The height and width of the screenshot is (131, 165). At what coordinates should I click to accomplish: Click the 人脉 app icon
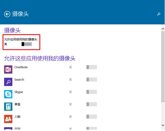[x=8, y=119]
